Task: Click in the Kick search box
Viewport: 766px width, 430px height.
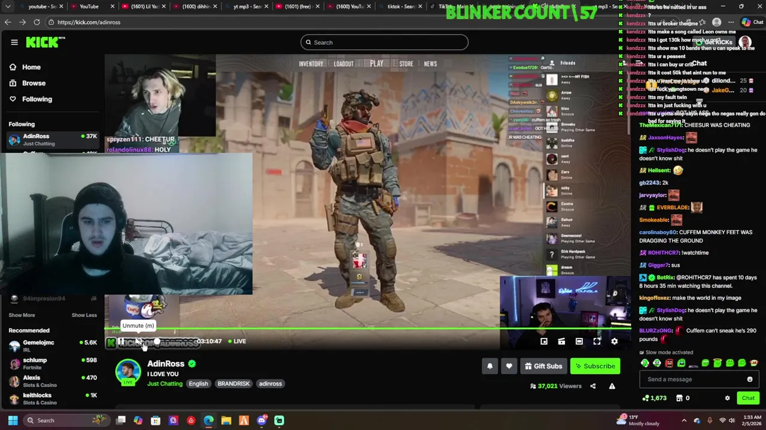Action: point(384,42)
